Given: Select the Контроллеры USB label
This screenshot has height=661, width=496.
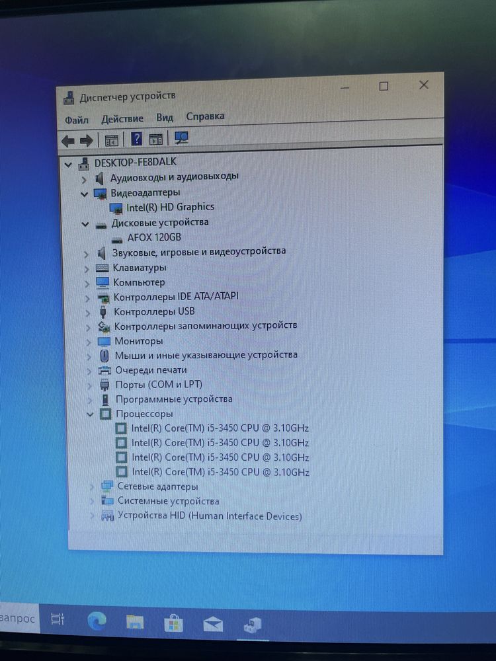Looking at the screenshot, I should coord(154,311).
